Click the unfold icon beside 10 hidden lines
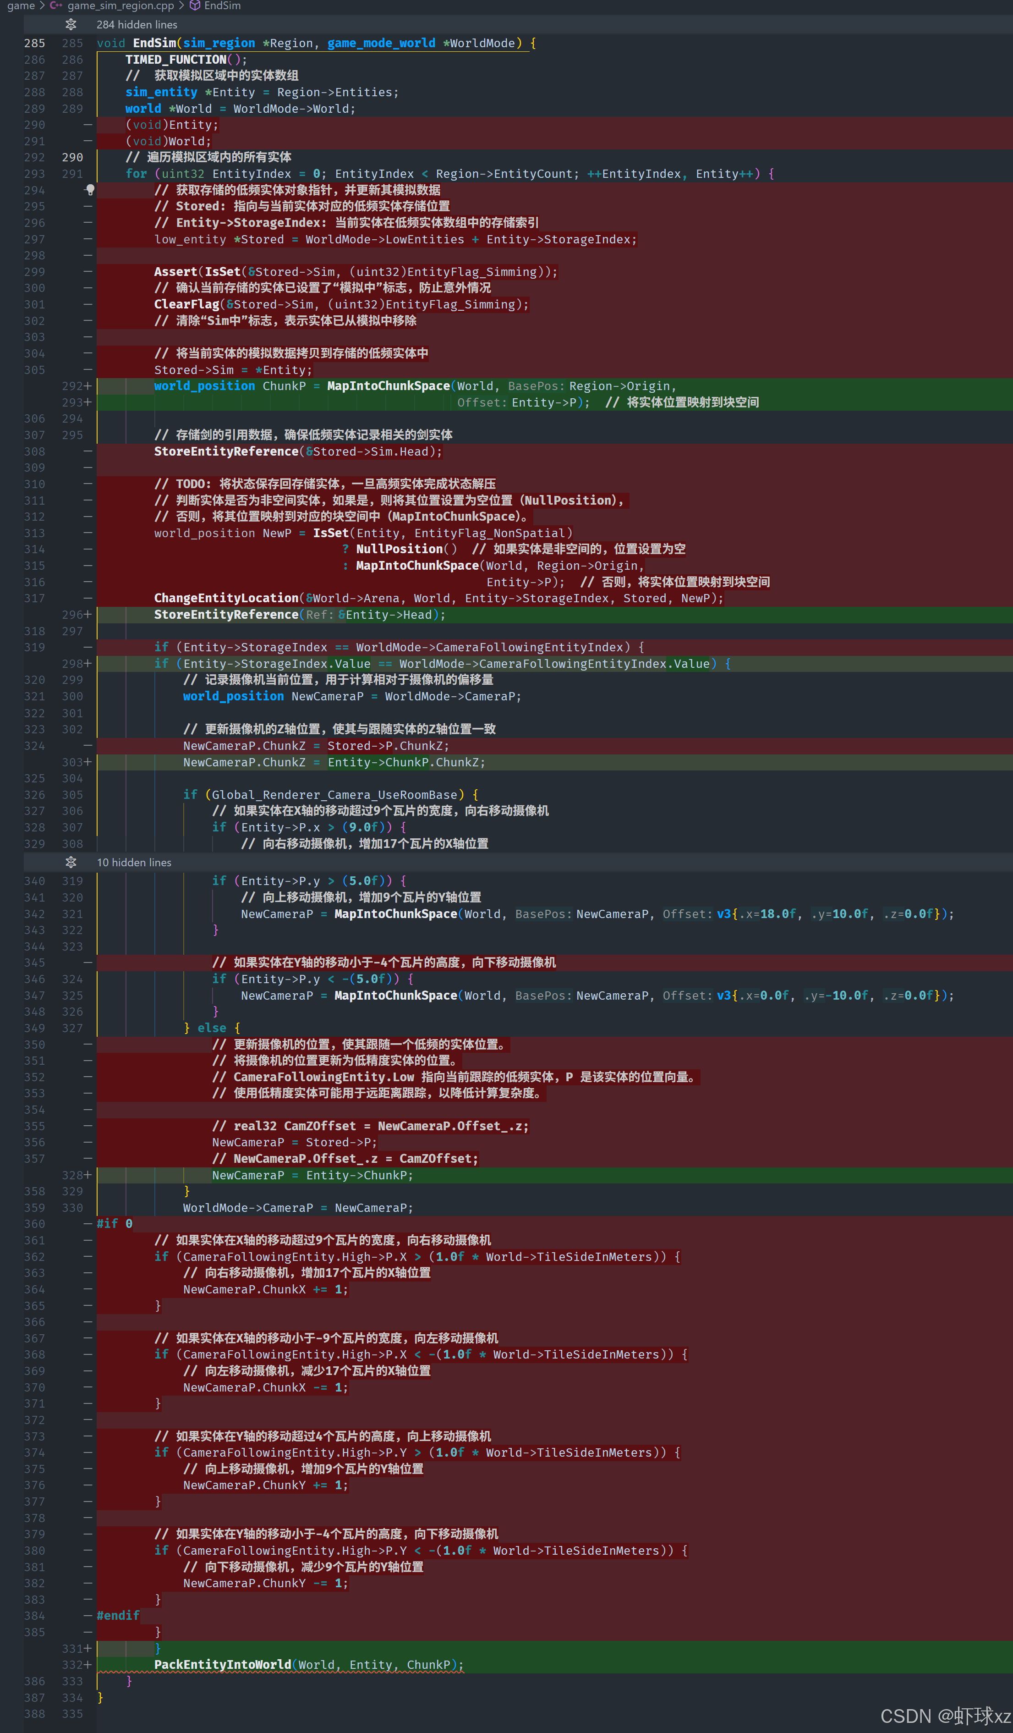1013x1733 pixels. pos(71,862)
